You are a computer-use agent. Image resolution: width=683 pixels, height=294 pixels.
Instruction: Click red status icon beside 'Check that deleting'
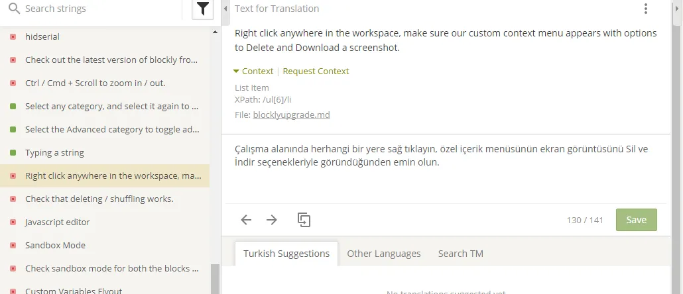point(13,199)
